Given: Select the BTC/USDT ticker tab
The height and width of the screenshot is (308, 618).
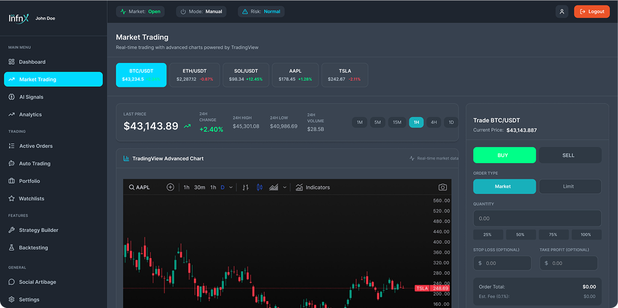Looking at the screenshot, I should (x=141, y=75).
